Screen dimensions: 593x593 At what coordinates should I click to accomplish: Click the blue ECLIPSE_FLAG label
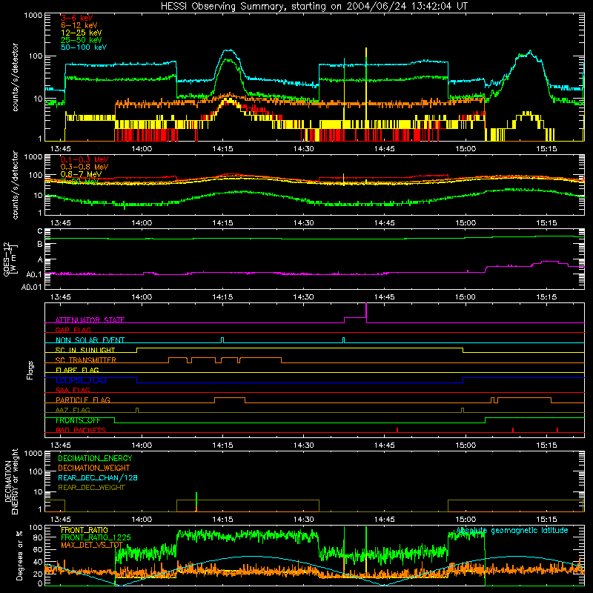81,380
